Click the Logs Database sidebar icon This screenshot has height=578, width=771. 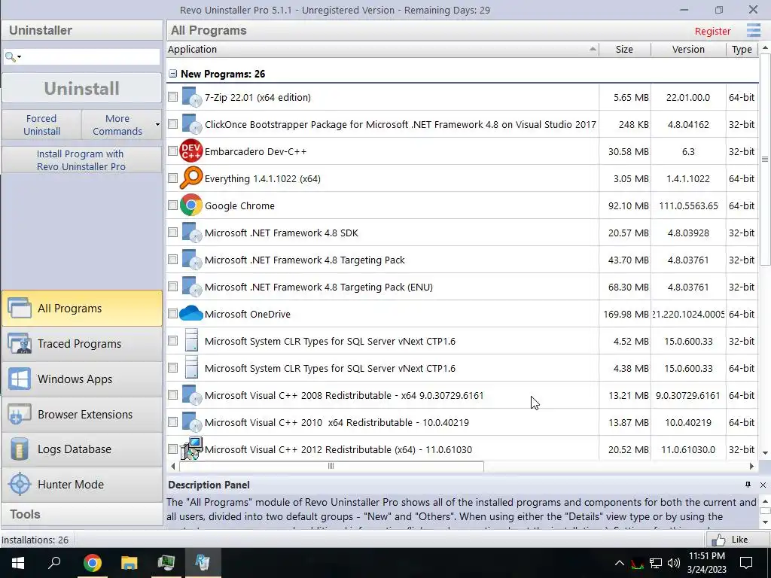click(x=20, y=449)
